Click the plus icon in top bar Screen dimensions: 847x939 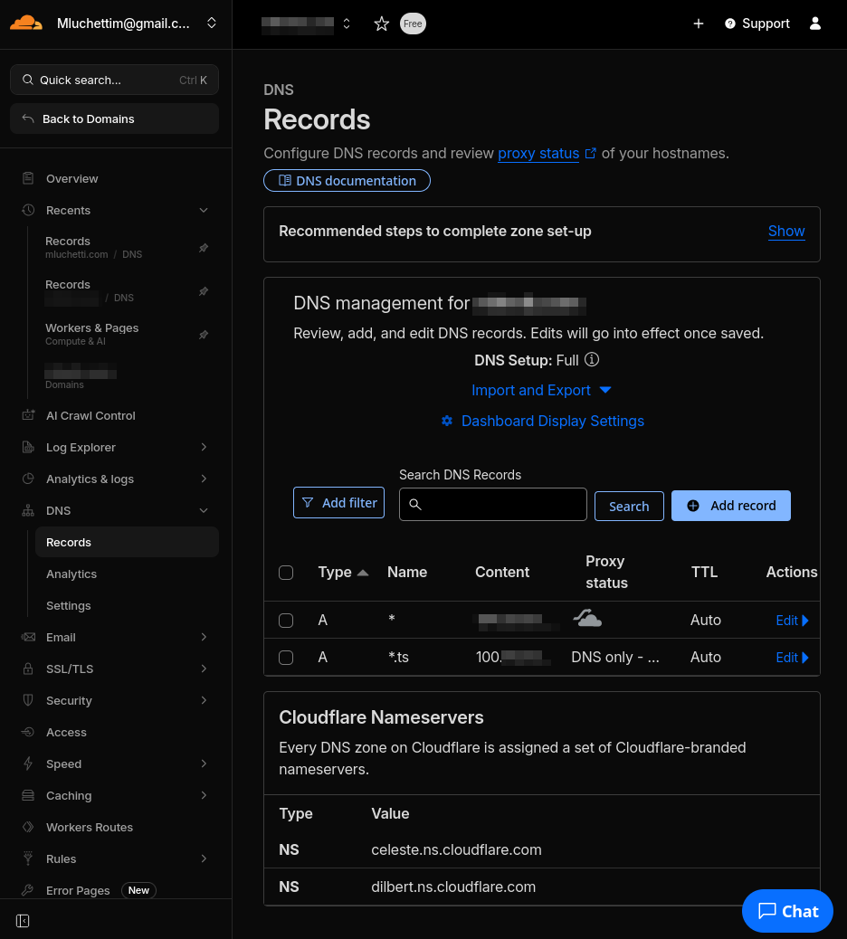pos(699,24)
